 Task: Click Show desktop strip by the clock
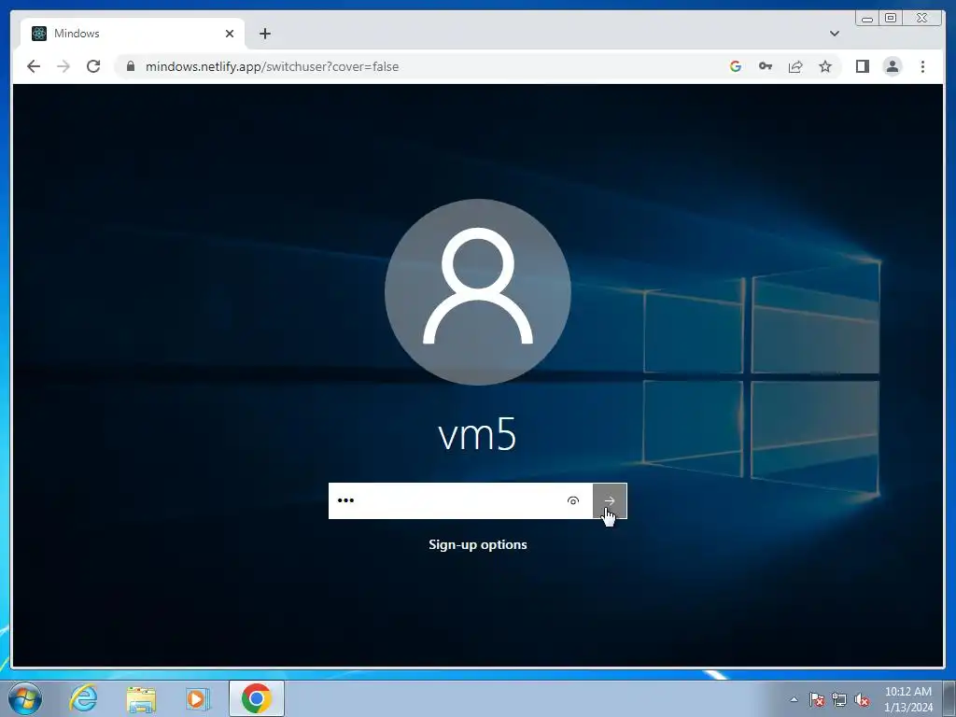pyautogui.click(x=949, y=698)
